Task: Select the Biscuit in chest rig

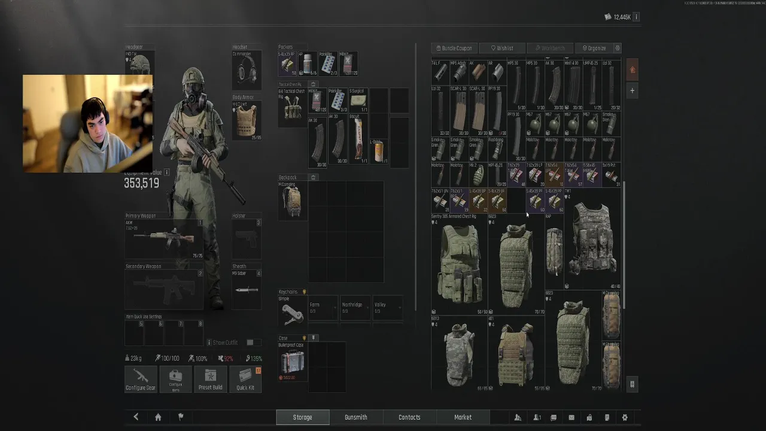Action: 358,139
